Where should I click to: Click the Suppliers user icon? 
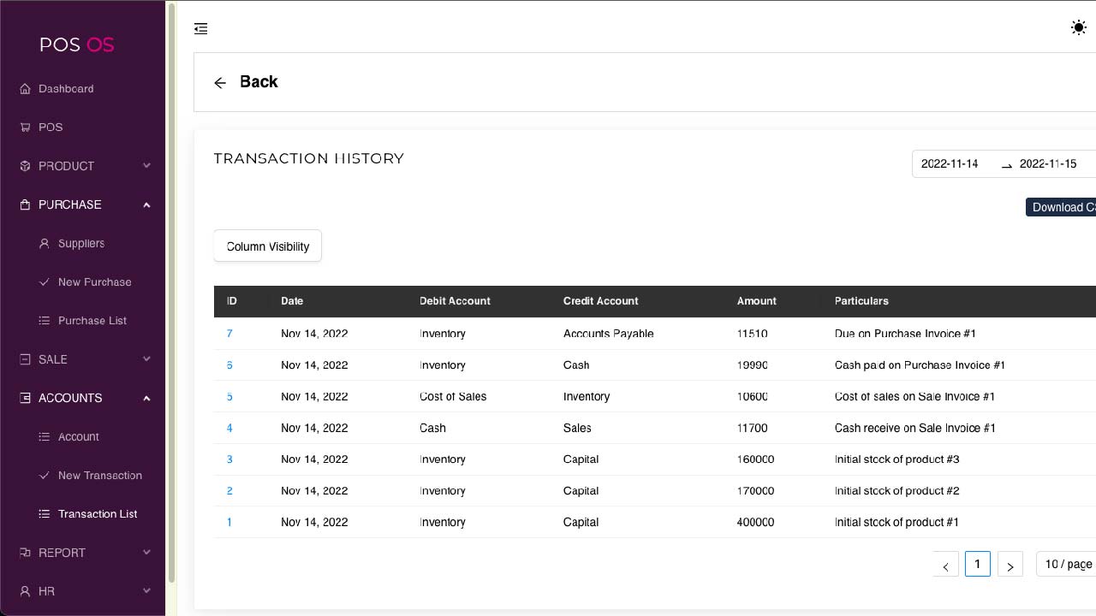coord(45,244)
